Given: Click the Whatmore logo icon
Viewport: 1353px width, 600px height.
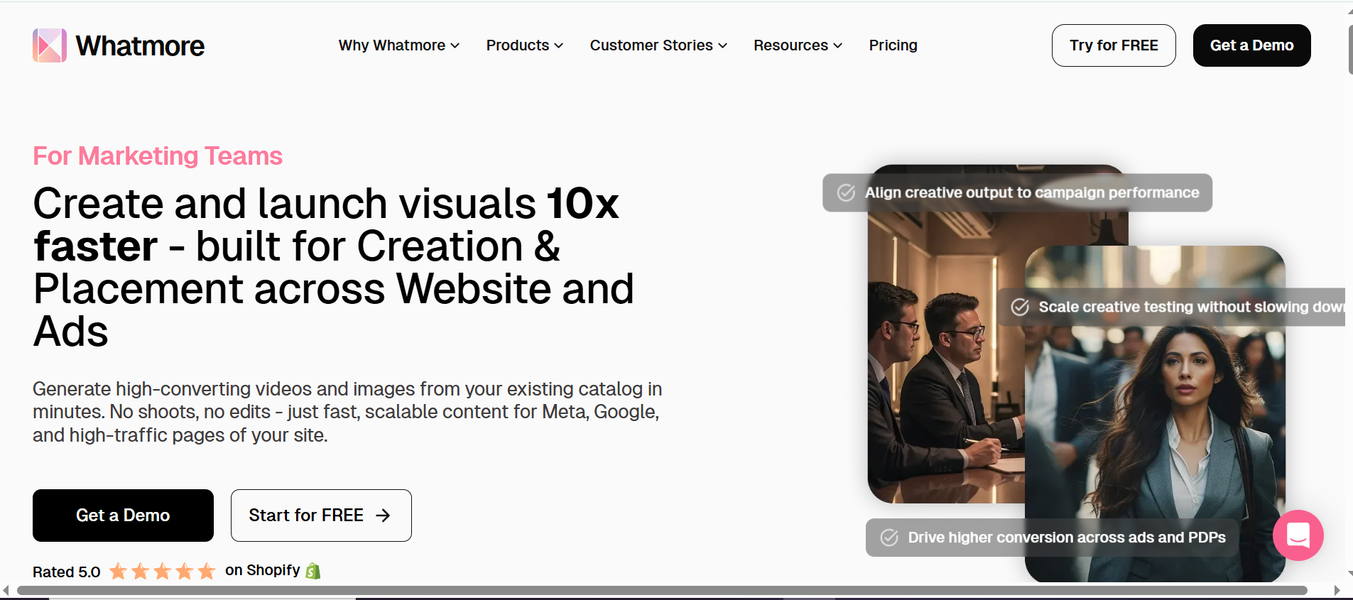Looking at the screenshot, I should coord(50,45).
